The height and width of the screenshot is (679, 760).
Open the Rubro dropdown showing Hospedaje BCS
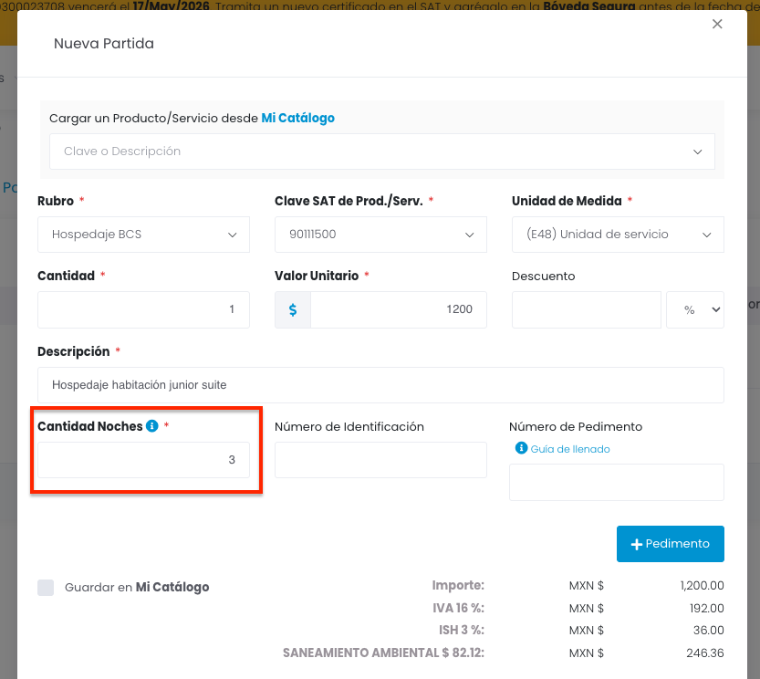[143, 235]
